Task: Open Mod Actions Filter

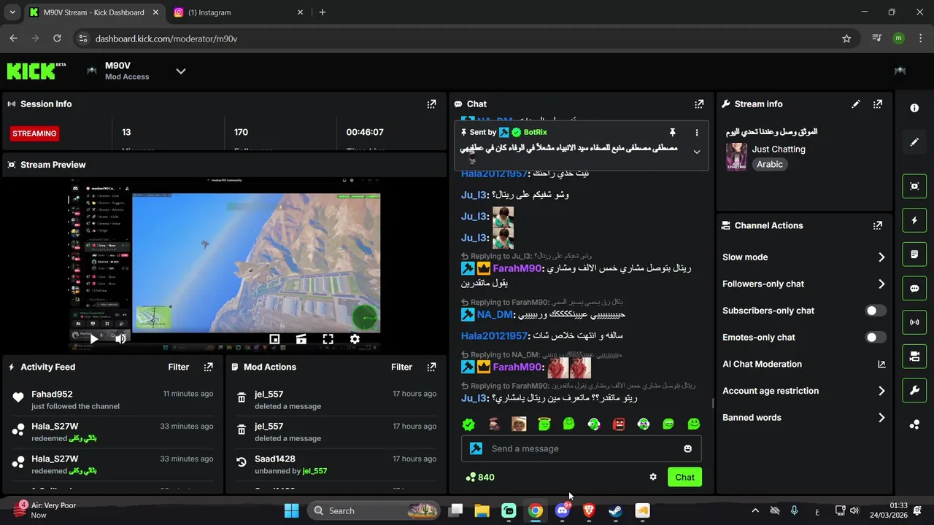Action: tap(402, 367)
